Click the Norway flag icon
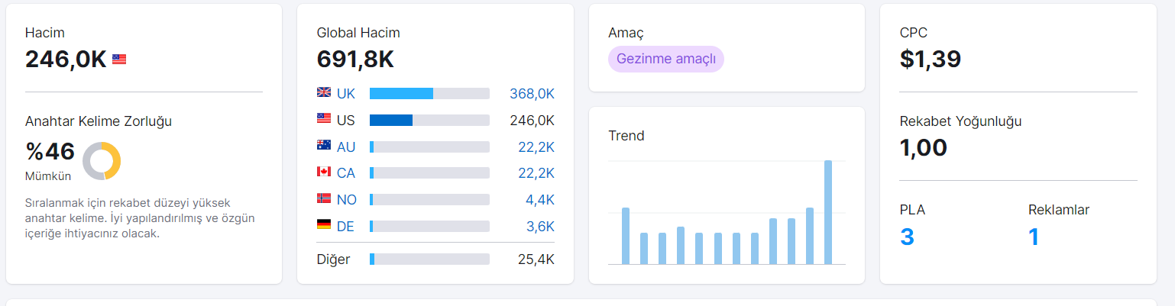 [324, 198]
